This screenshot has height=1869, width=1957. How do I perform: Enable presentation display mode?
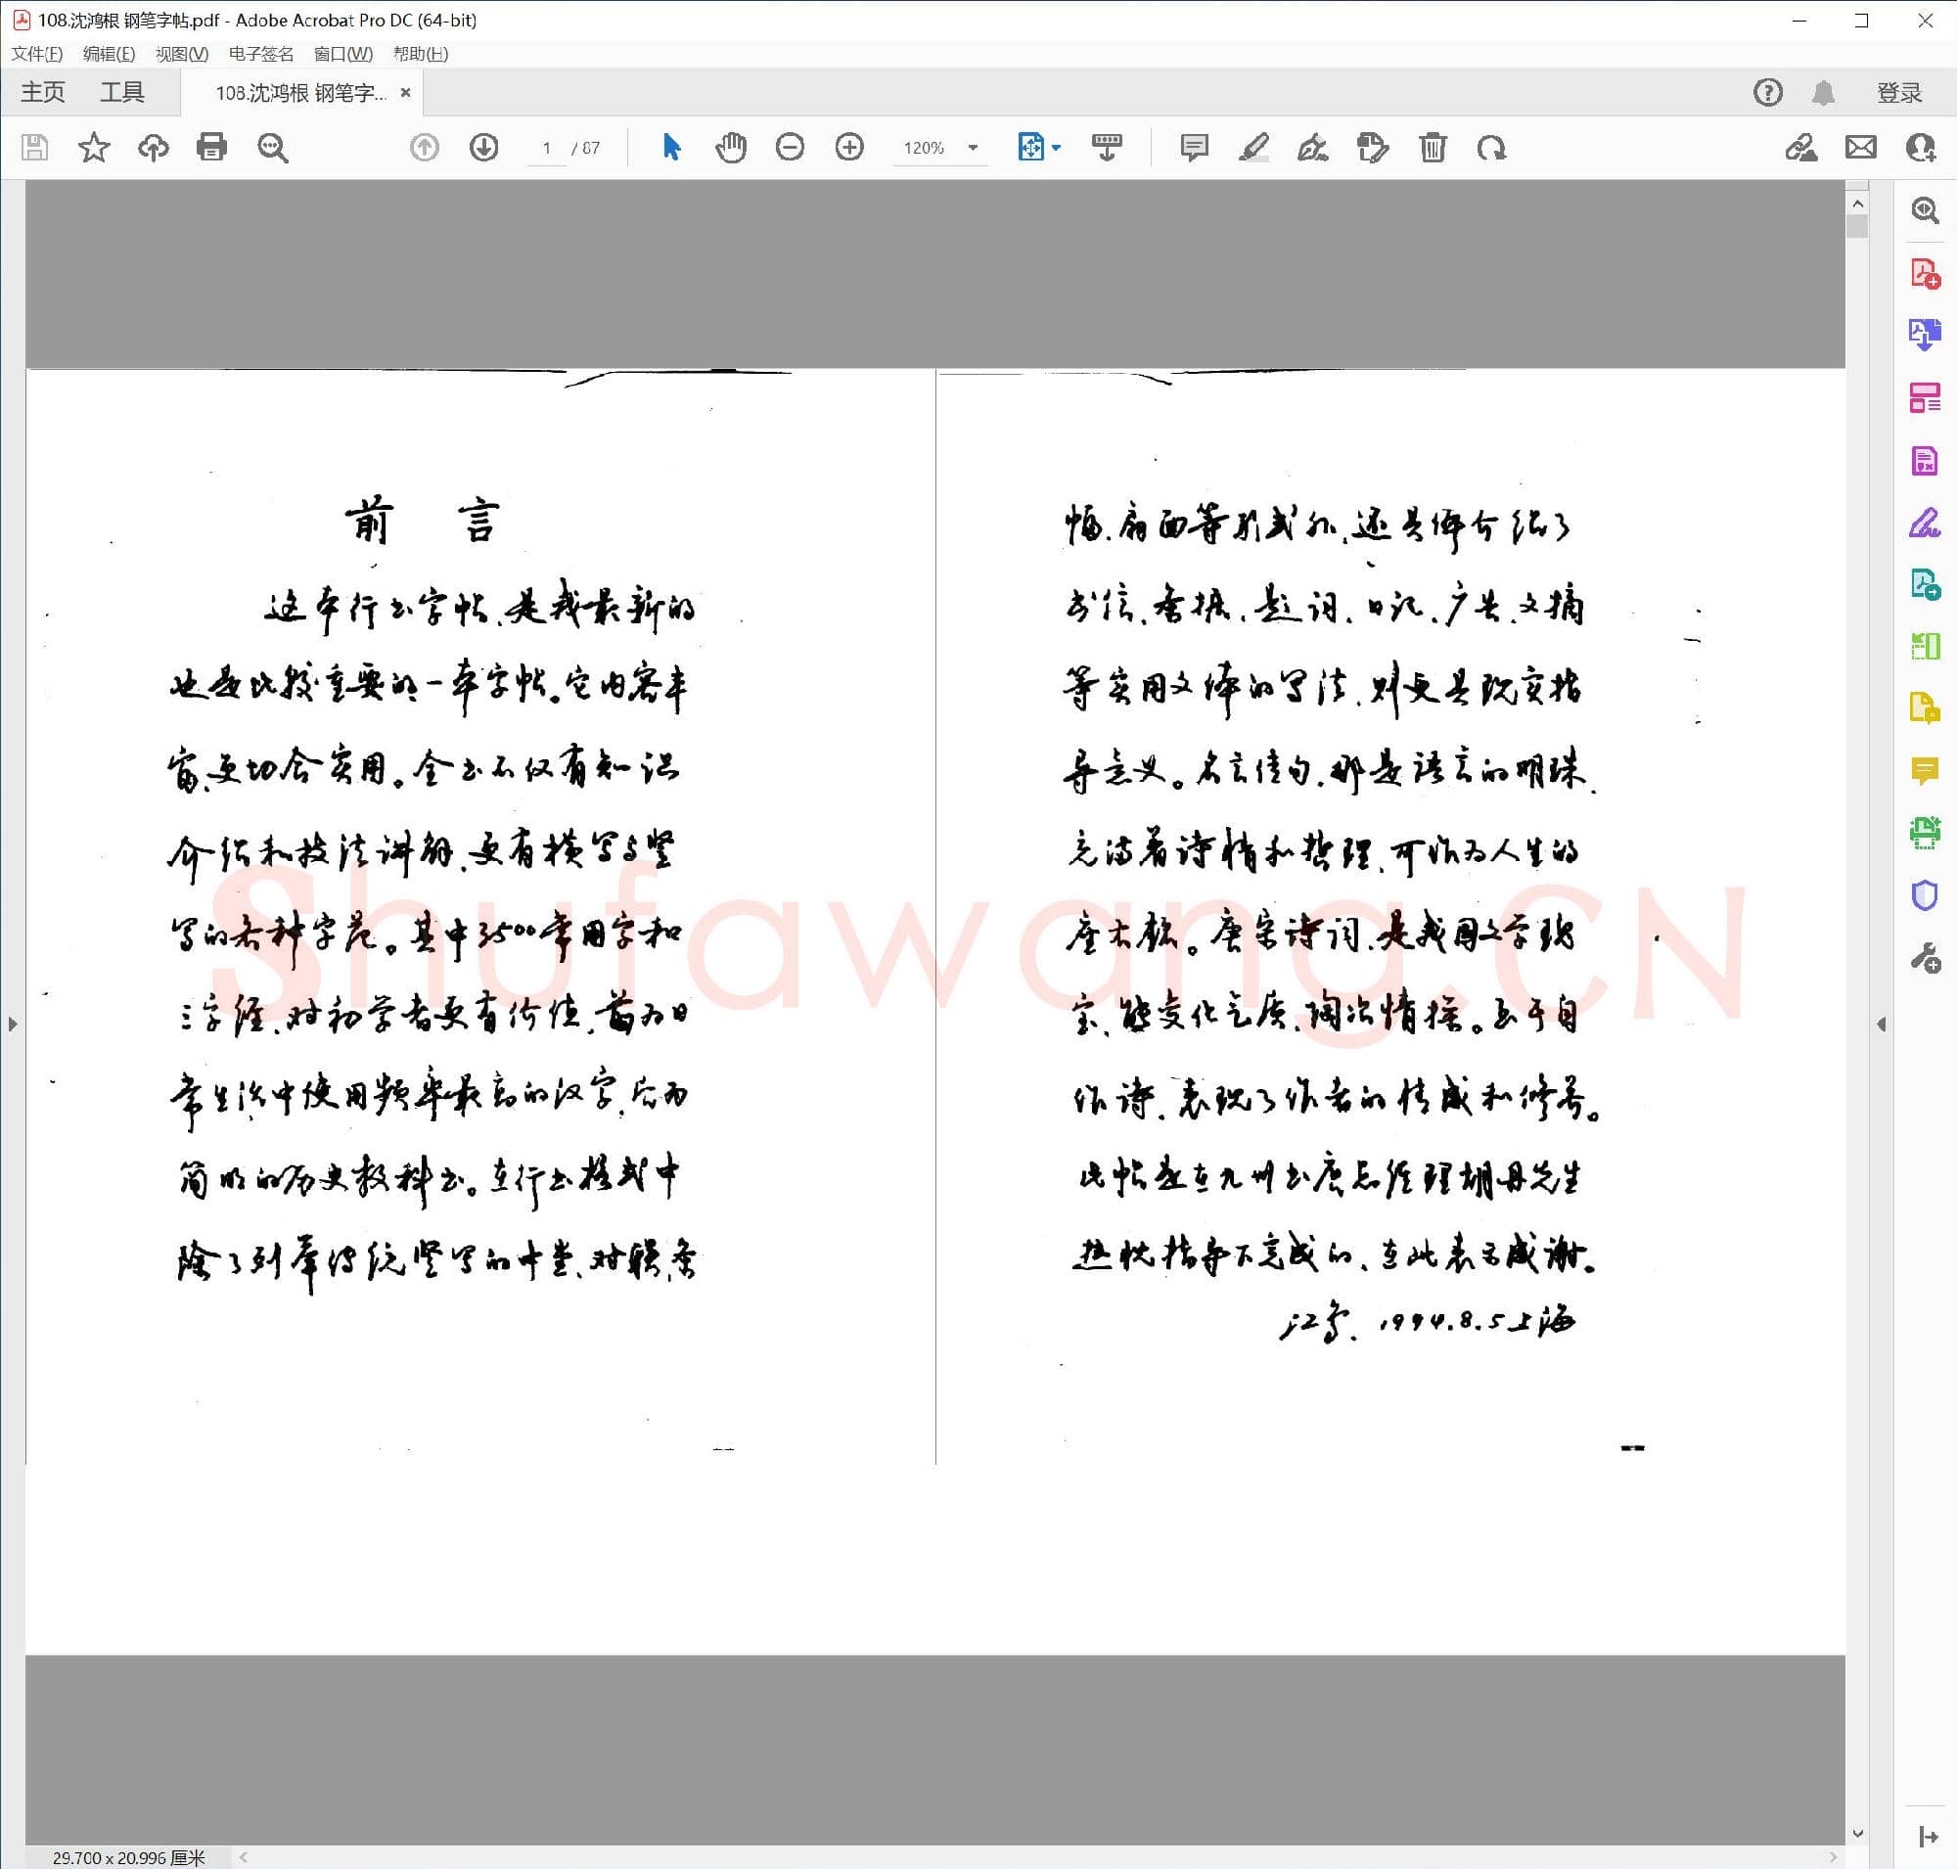tap(1106, 148)
